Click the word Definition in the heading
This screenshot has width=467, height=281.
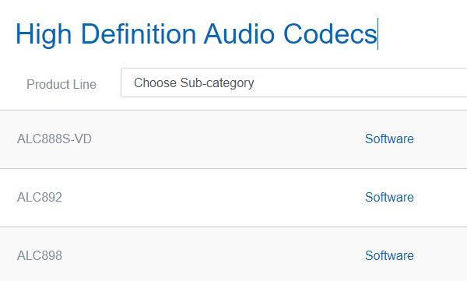139,34
